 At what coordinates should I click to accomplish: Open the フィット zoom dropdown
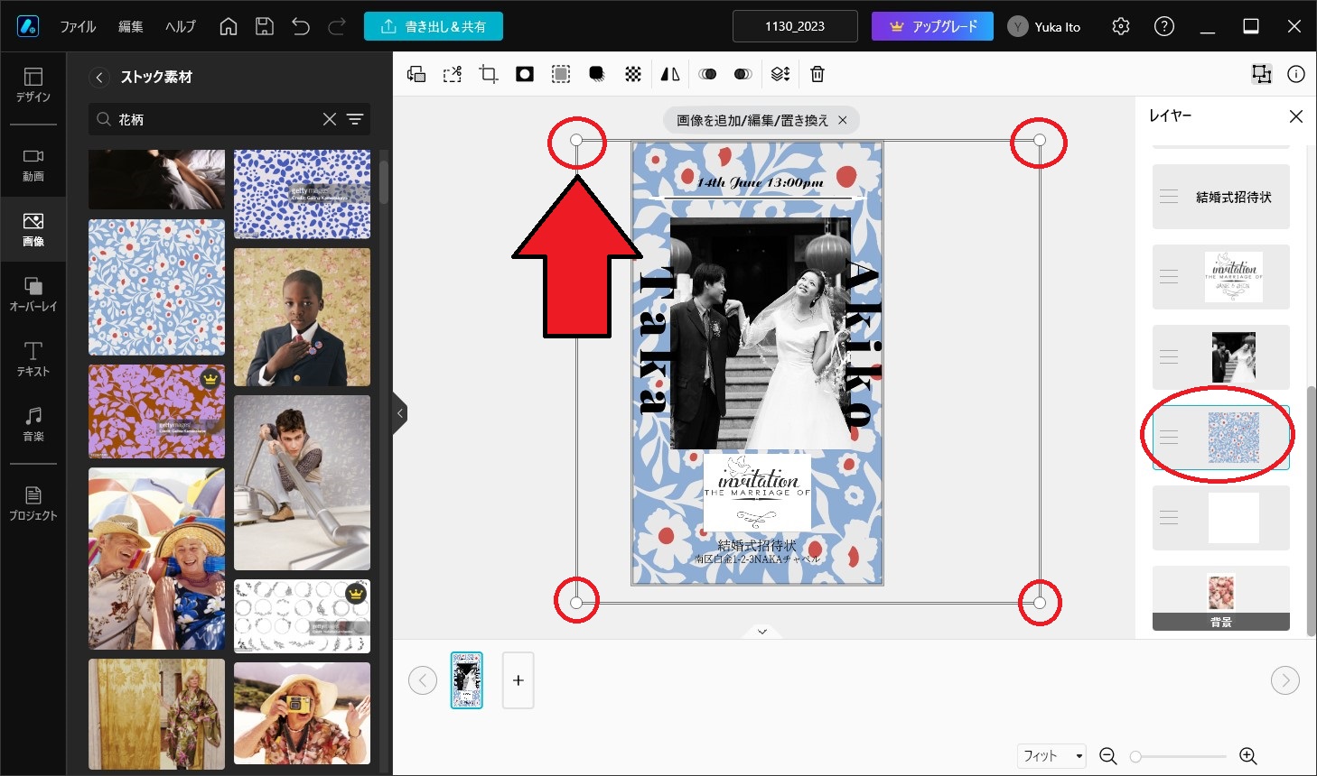1051,756
